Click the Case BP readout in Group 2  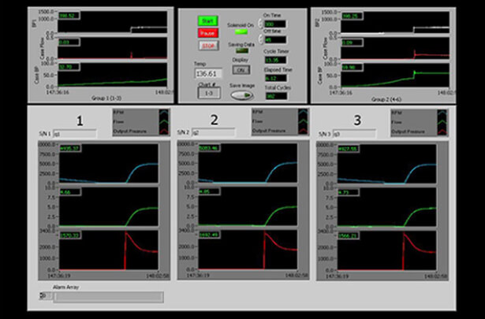pyautogui.click(x=352, y=67)
